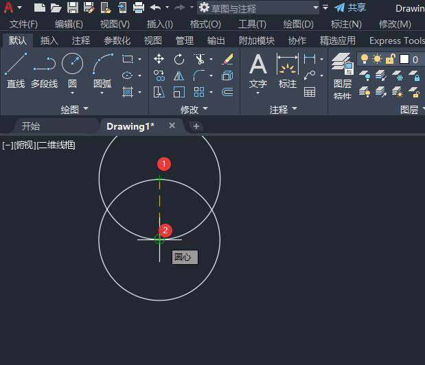Click the Share (共享) button

tap(350, 8)
